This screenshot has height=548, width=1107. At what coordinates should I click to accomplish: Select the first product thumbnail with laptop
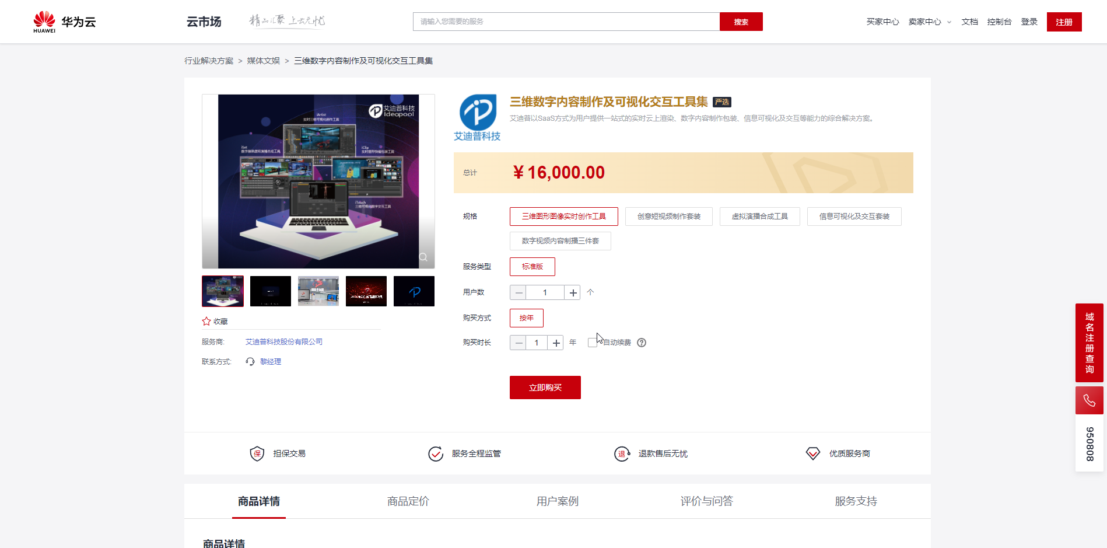pyautogui.click(x=223, y=291)
